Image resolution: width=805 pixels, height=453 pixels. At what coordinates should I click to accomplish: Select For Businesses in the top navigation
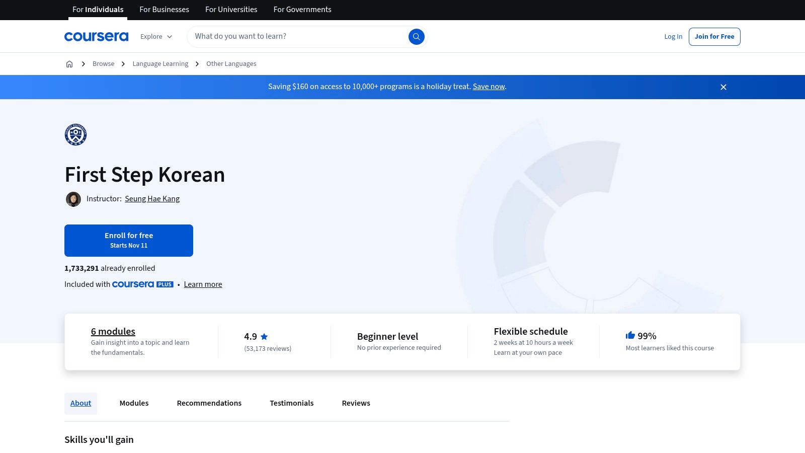(x=164, y=10)
